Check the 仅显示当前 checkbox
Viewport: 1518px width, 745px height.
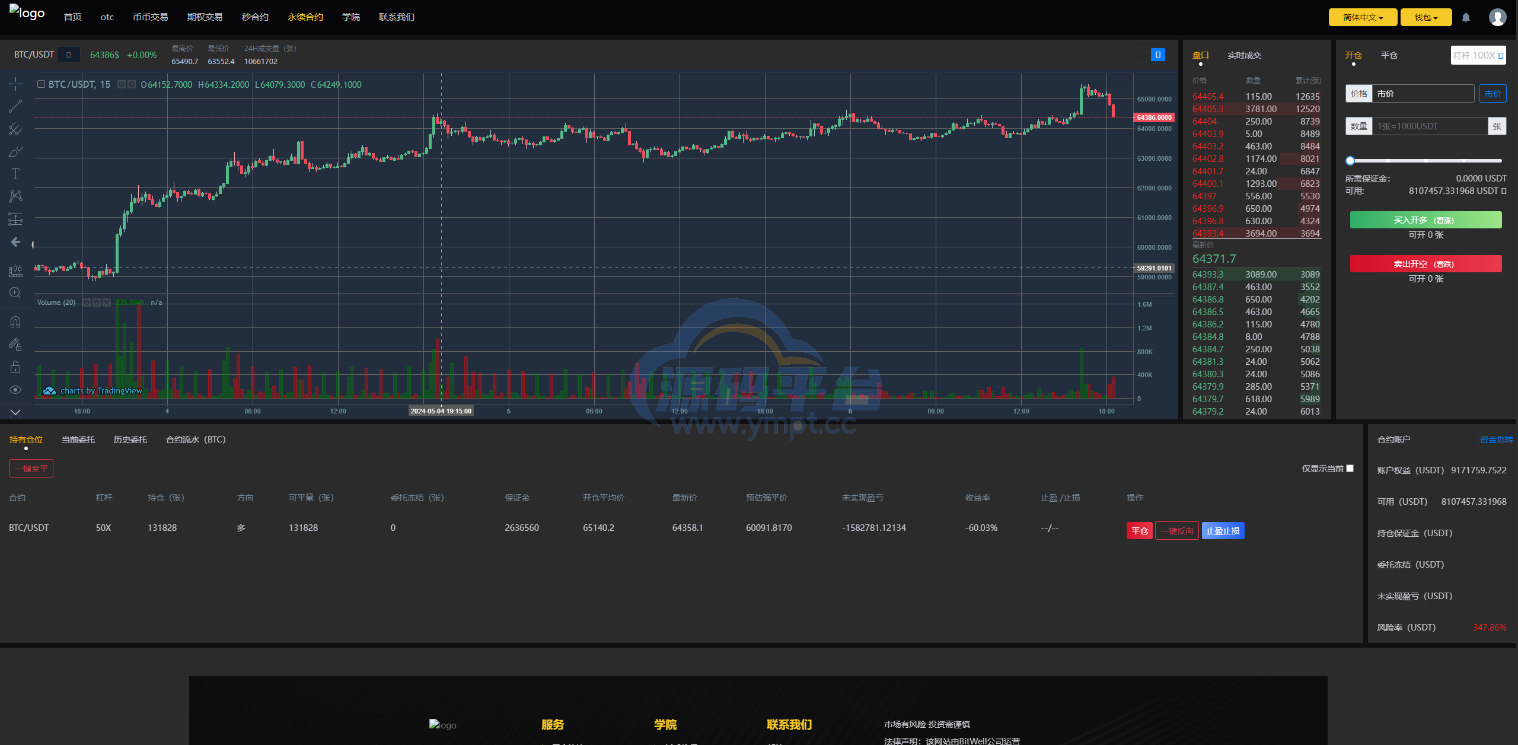pos(1350,468)
